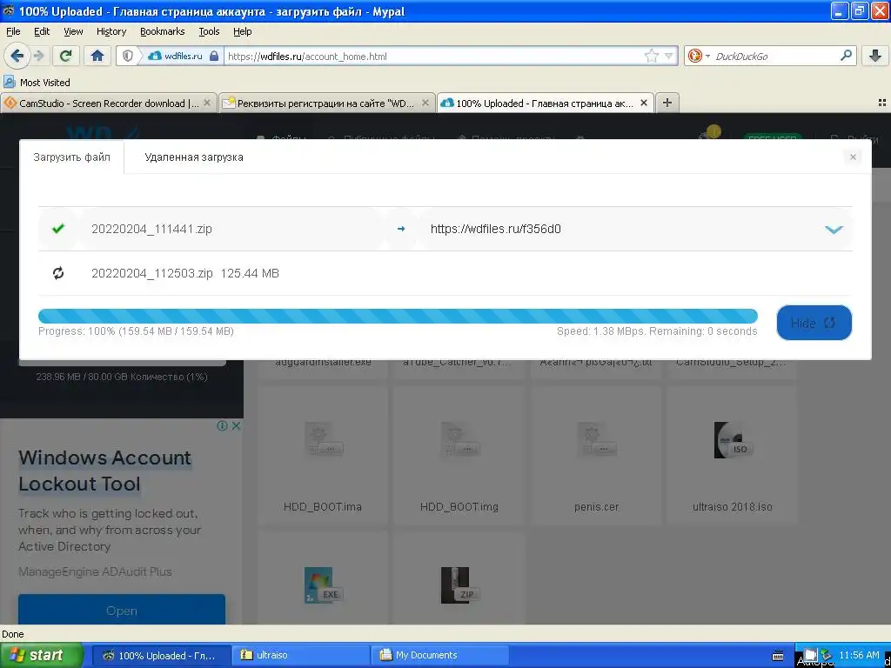Close the upload dialog with the X
Image resolution: width=891 pixels, height=668 pixels.
tap(853, 157)
